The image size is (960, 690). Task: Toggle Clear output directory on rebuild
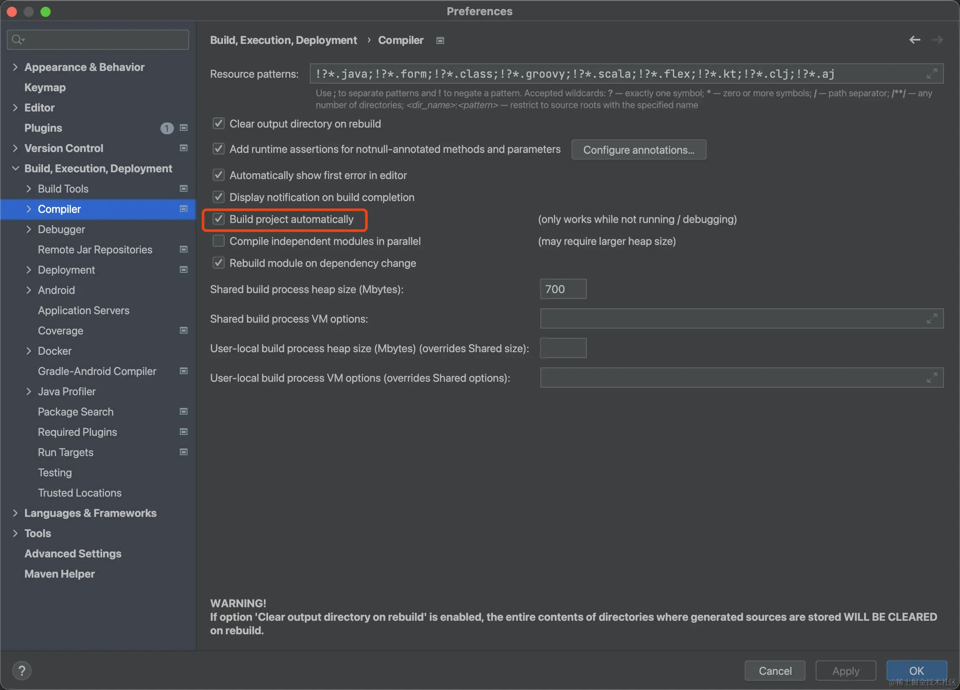[x=218, y=124]
